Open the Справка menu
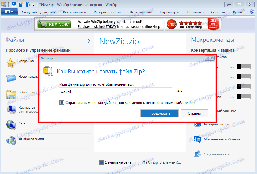257x174 pixels. pyautogui.click(x=218, y=12)
